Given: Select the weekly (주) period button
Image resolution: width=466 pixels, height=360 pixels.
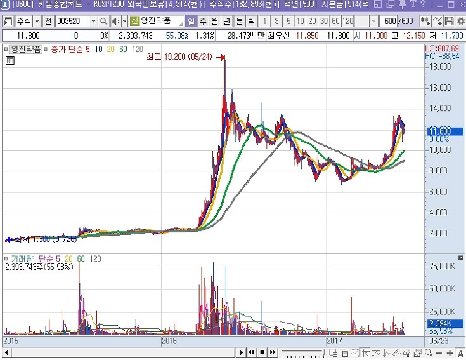Looking at the screenshot, I should [203, 21].
